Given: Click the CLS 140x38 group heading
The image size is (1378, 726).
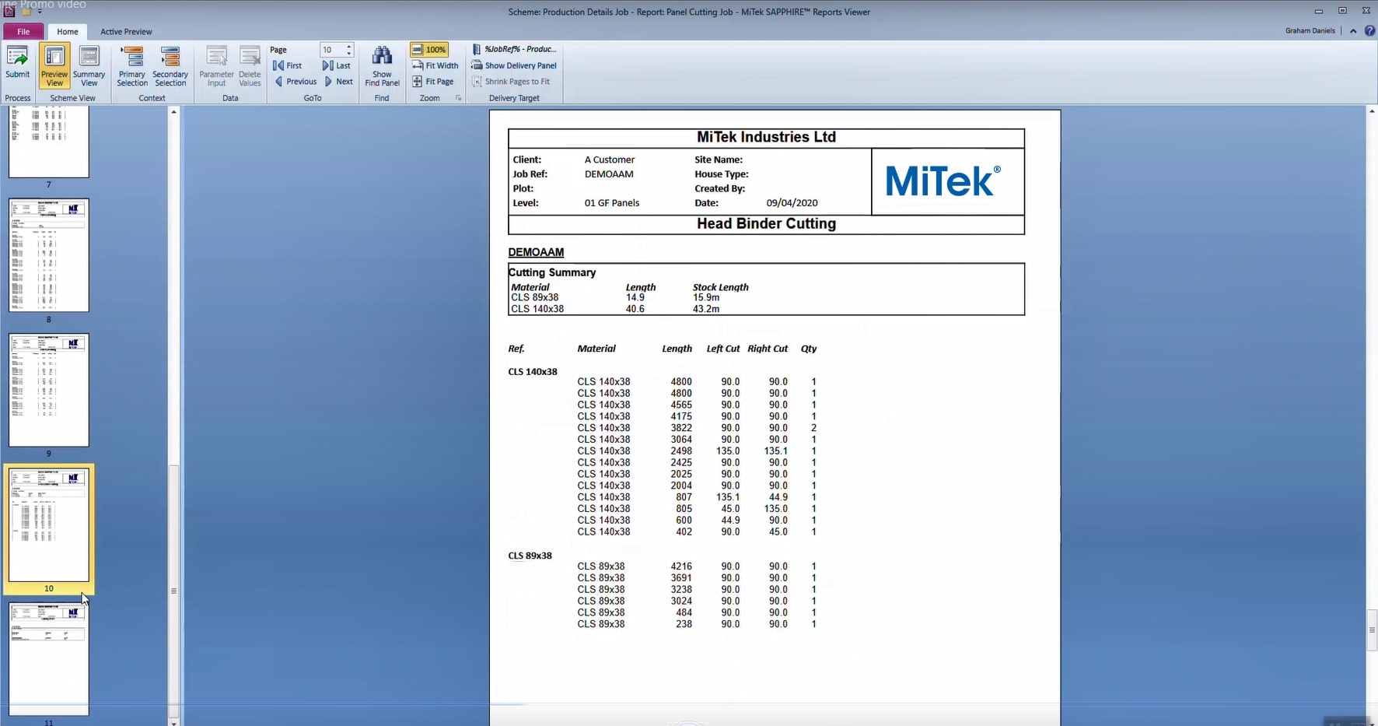Looking at the screenshot, I should [533, 372].
